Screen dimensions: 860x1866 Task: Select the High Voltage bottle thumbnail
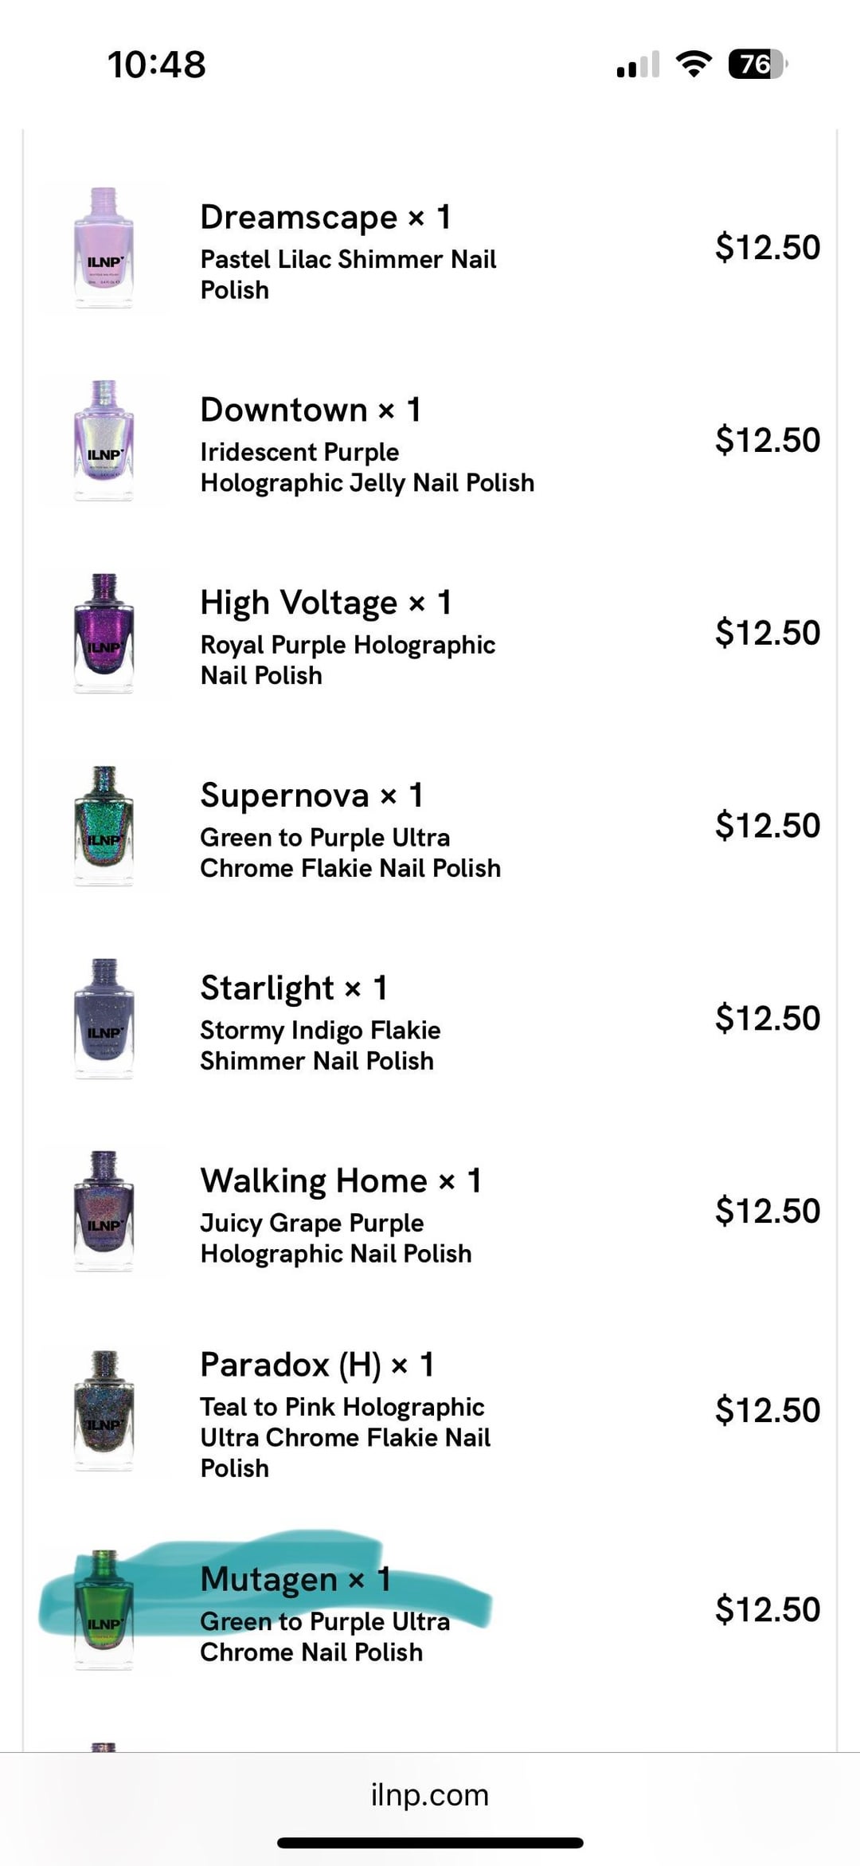click(x=104, y=634)
